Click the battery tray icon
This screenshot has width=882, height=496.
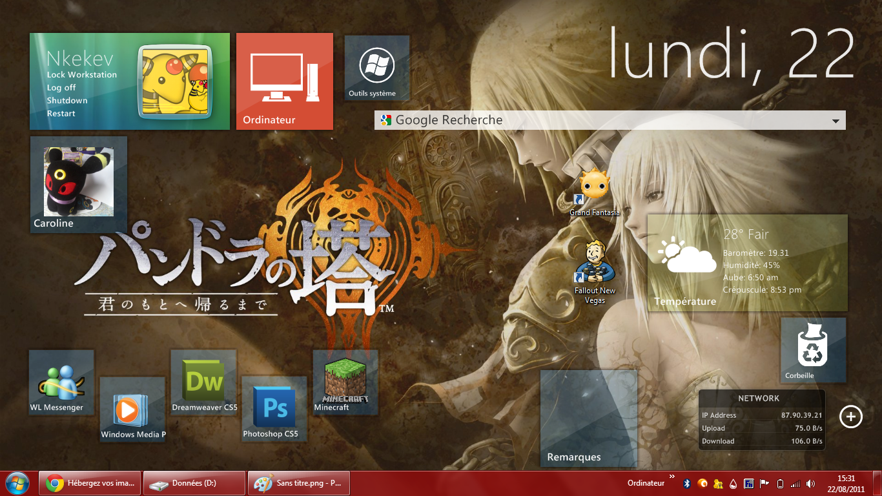[780, 484]
